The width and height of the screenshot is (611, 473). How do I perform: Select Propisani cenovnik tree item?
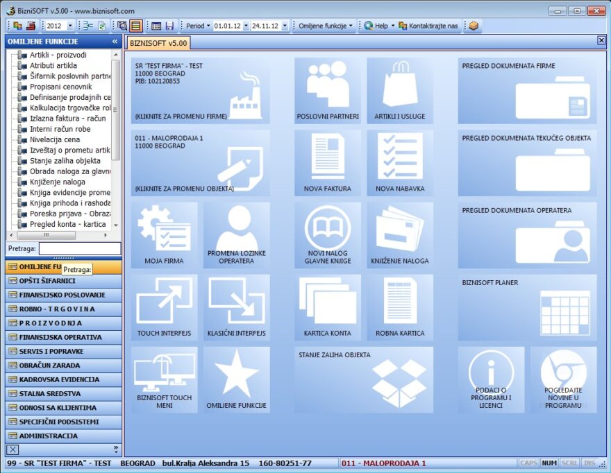point(61,87)
